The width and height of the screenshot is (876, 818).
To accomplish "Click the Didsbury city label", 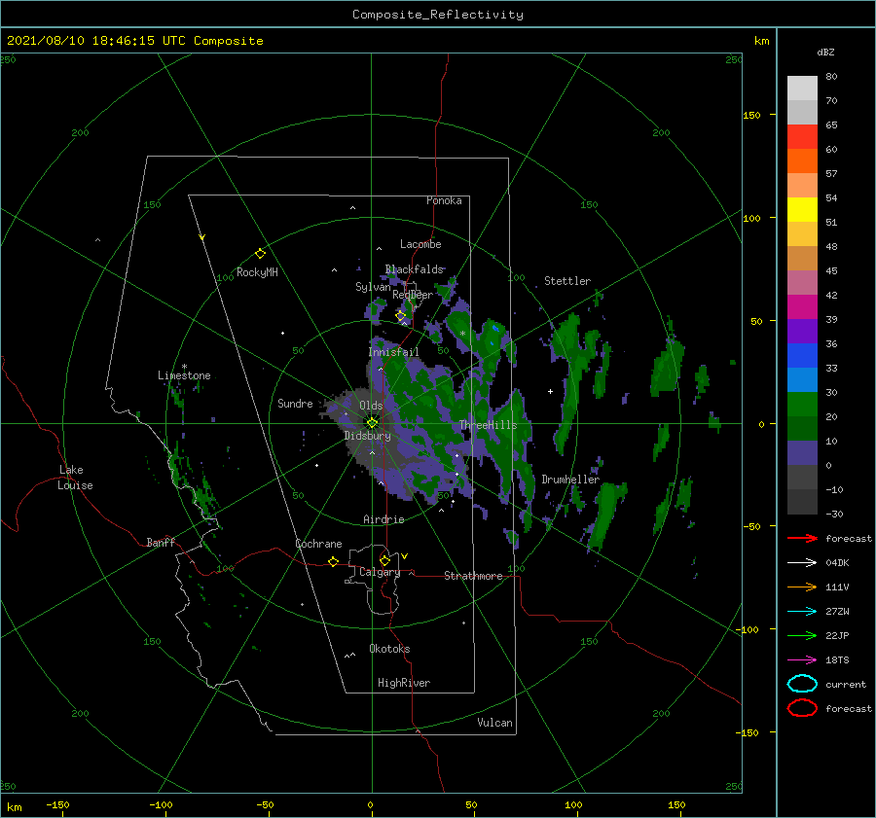I will pos(367,436).
